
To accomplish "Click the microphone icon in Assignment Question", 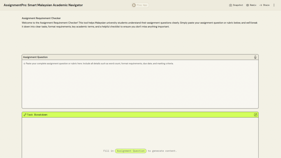I will (255, 57).
